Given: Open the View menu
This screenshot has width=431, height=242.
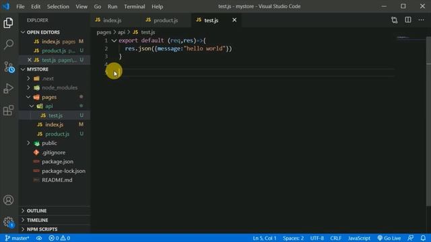Looking at the screenshot, I should 81,6.
